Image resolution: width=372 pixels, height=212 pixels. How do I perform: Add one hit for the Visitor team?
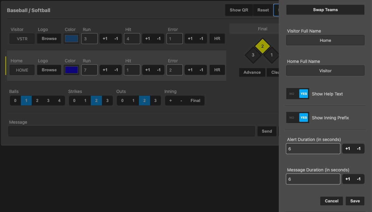click(x=148, y=38)
